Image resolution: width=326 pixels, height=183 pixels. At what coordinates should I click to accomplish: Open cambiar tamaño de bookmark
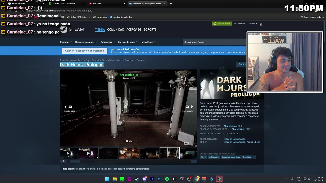[121, 17]
